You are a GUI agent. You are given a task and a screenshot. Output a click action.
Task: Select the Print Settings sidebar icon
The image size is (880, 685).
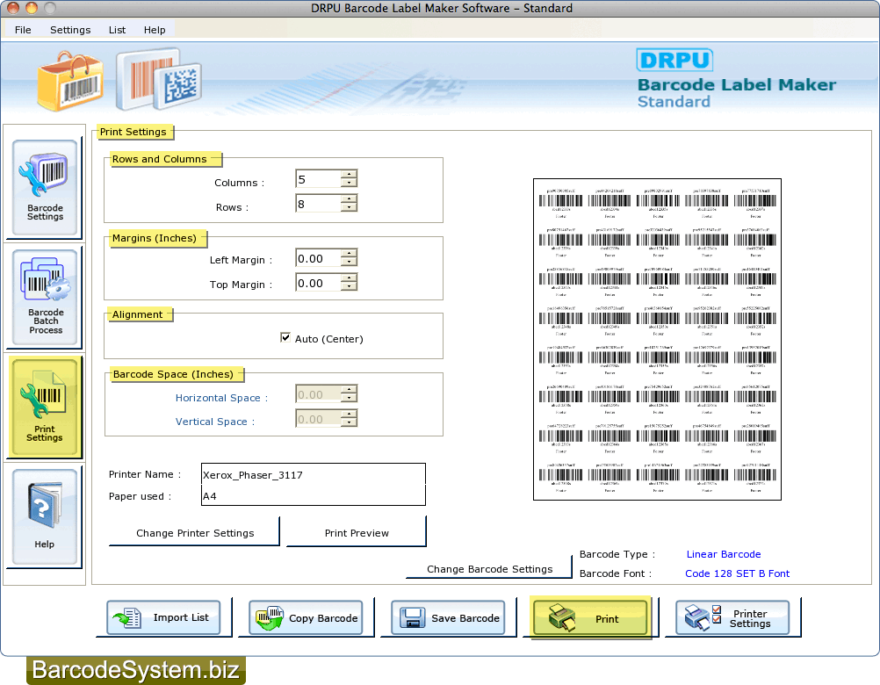[x=44, y=407]
